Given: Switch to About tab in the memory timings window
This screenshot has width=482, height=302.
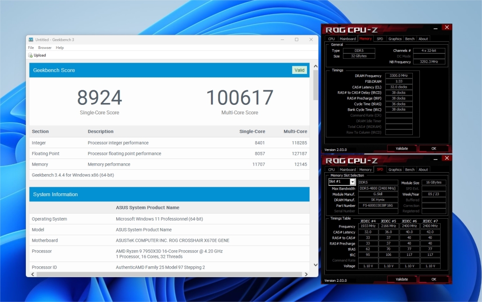Looking at the screenshot, I should (423, 39).
